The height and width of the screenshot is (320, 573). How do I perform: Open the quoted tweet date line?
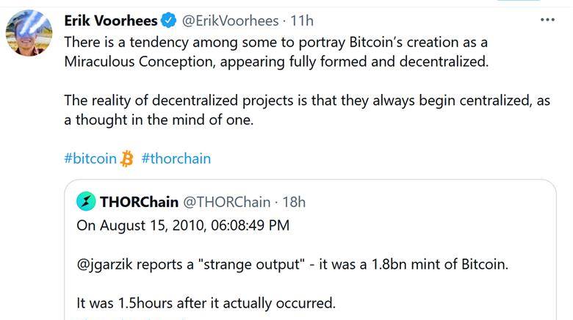point(183,225)
